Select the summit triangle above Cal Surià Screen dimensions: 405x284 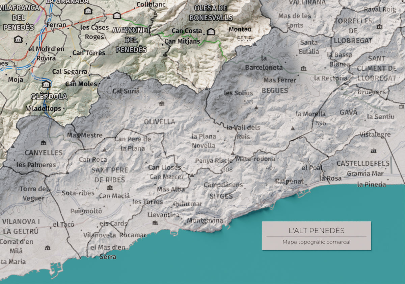[109, 77]
